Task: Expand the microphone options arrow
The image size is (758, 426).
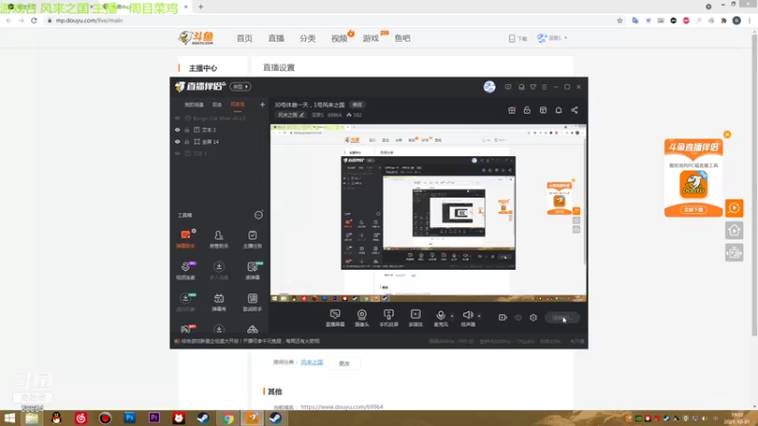Action: pyautogui.click(x=452, y=316)
